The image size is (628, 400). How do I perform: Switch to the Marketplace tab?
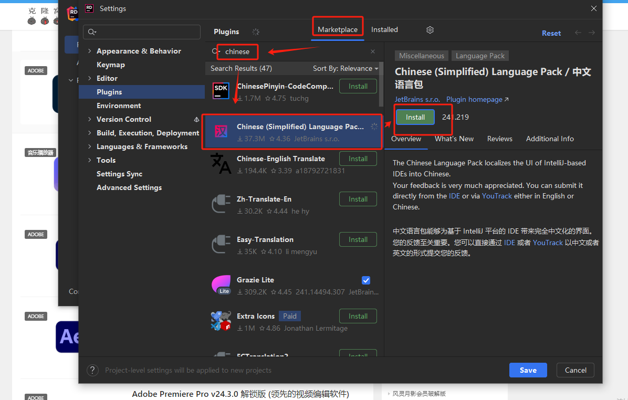tap(338, 29)
